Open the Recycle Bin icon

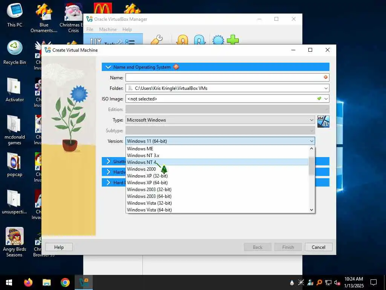pos(15,52)
